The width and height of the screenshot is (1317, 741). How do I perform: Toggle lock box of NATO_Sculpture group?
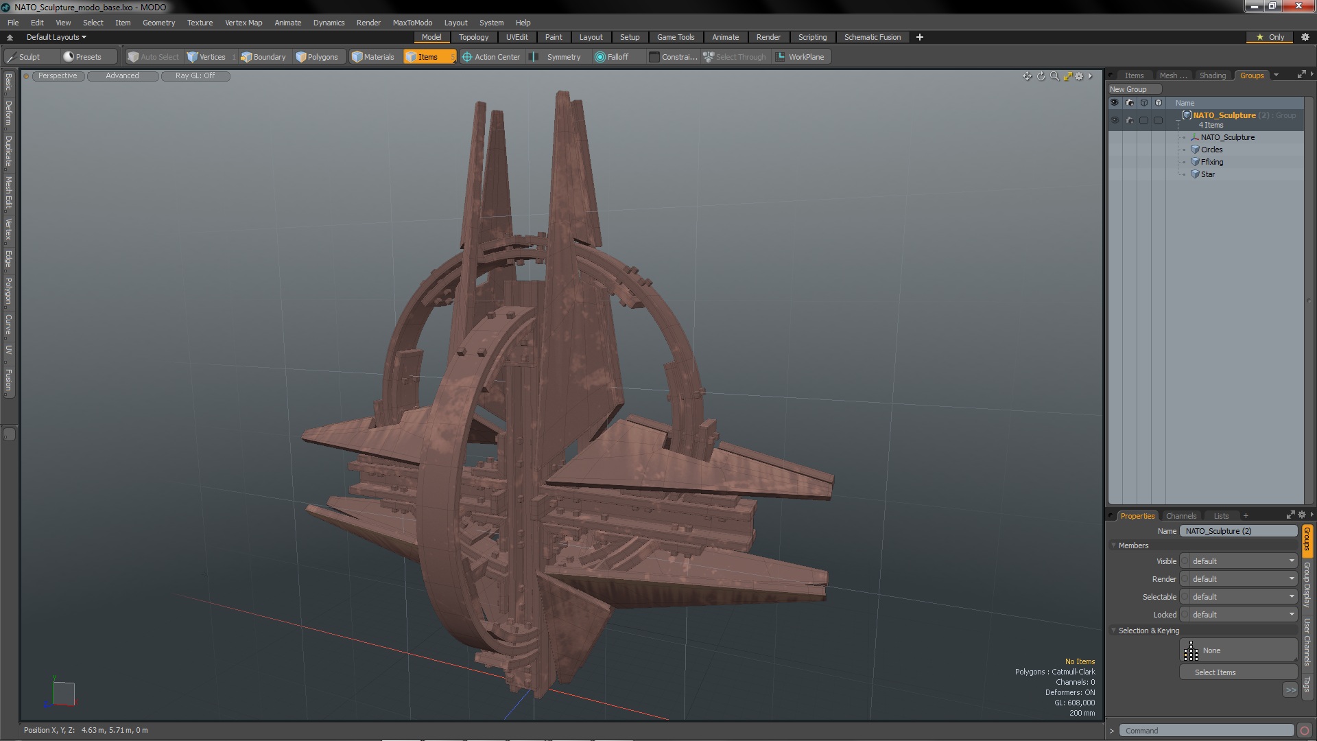(1159, 120)
